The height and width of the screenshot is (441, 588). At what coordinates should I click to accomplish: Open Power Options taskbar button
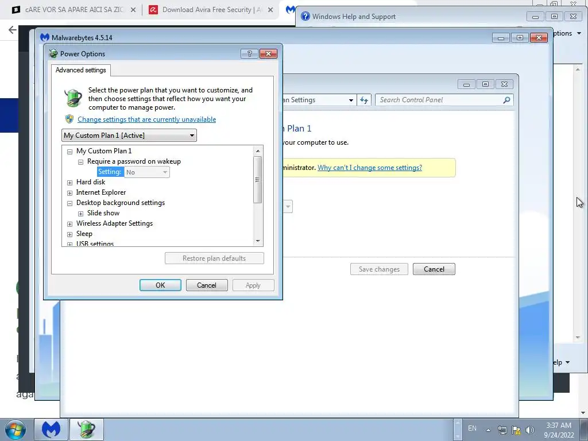pos(86,430)
